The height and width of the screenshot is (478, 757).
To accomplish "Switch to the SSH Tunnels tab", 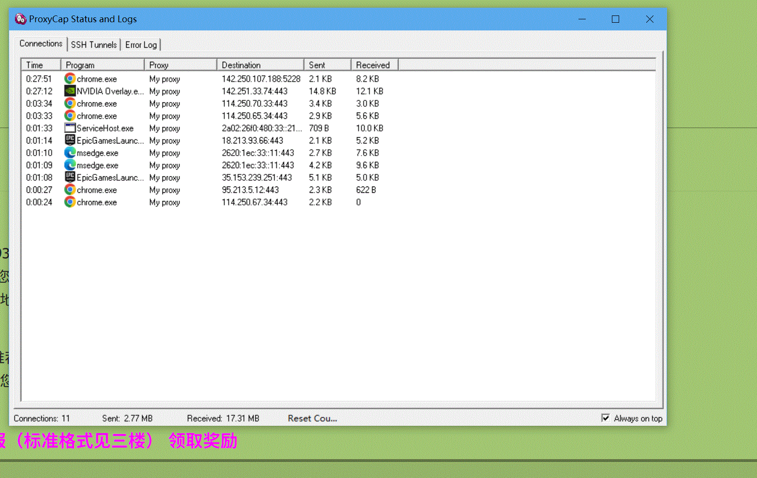I will [94, 45].
